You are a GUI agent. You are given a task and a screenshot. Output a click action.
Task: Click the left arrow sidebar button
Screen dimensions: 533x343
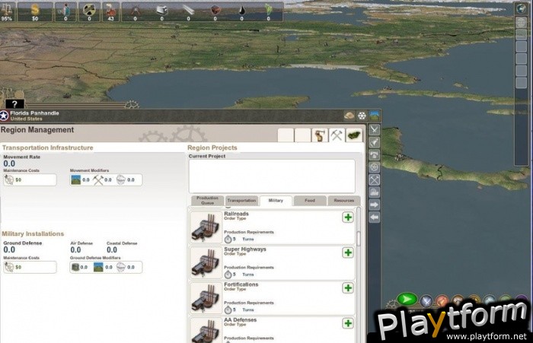point(375,218)
